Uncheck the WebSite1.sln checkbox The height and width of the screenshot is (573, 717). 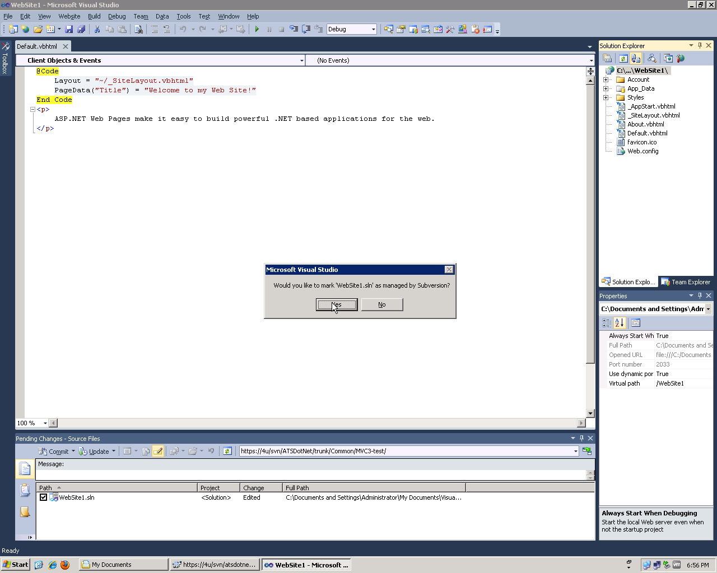pyautogui.click(x=43, y=497)
